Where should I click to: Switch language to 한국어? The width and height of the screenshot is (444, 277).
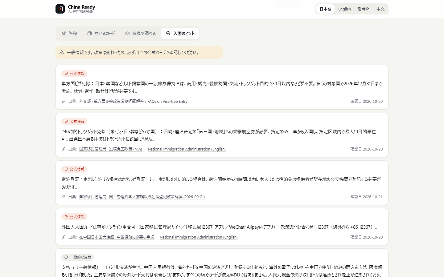click(364, 9)
